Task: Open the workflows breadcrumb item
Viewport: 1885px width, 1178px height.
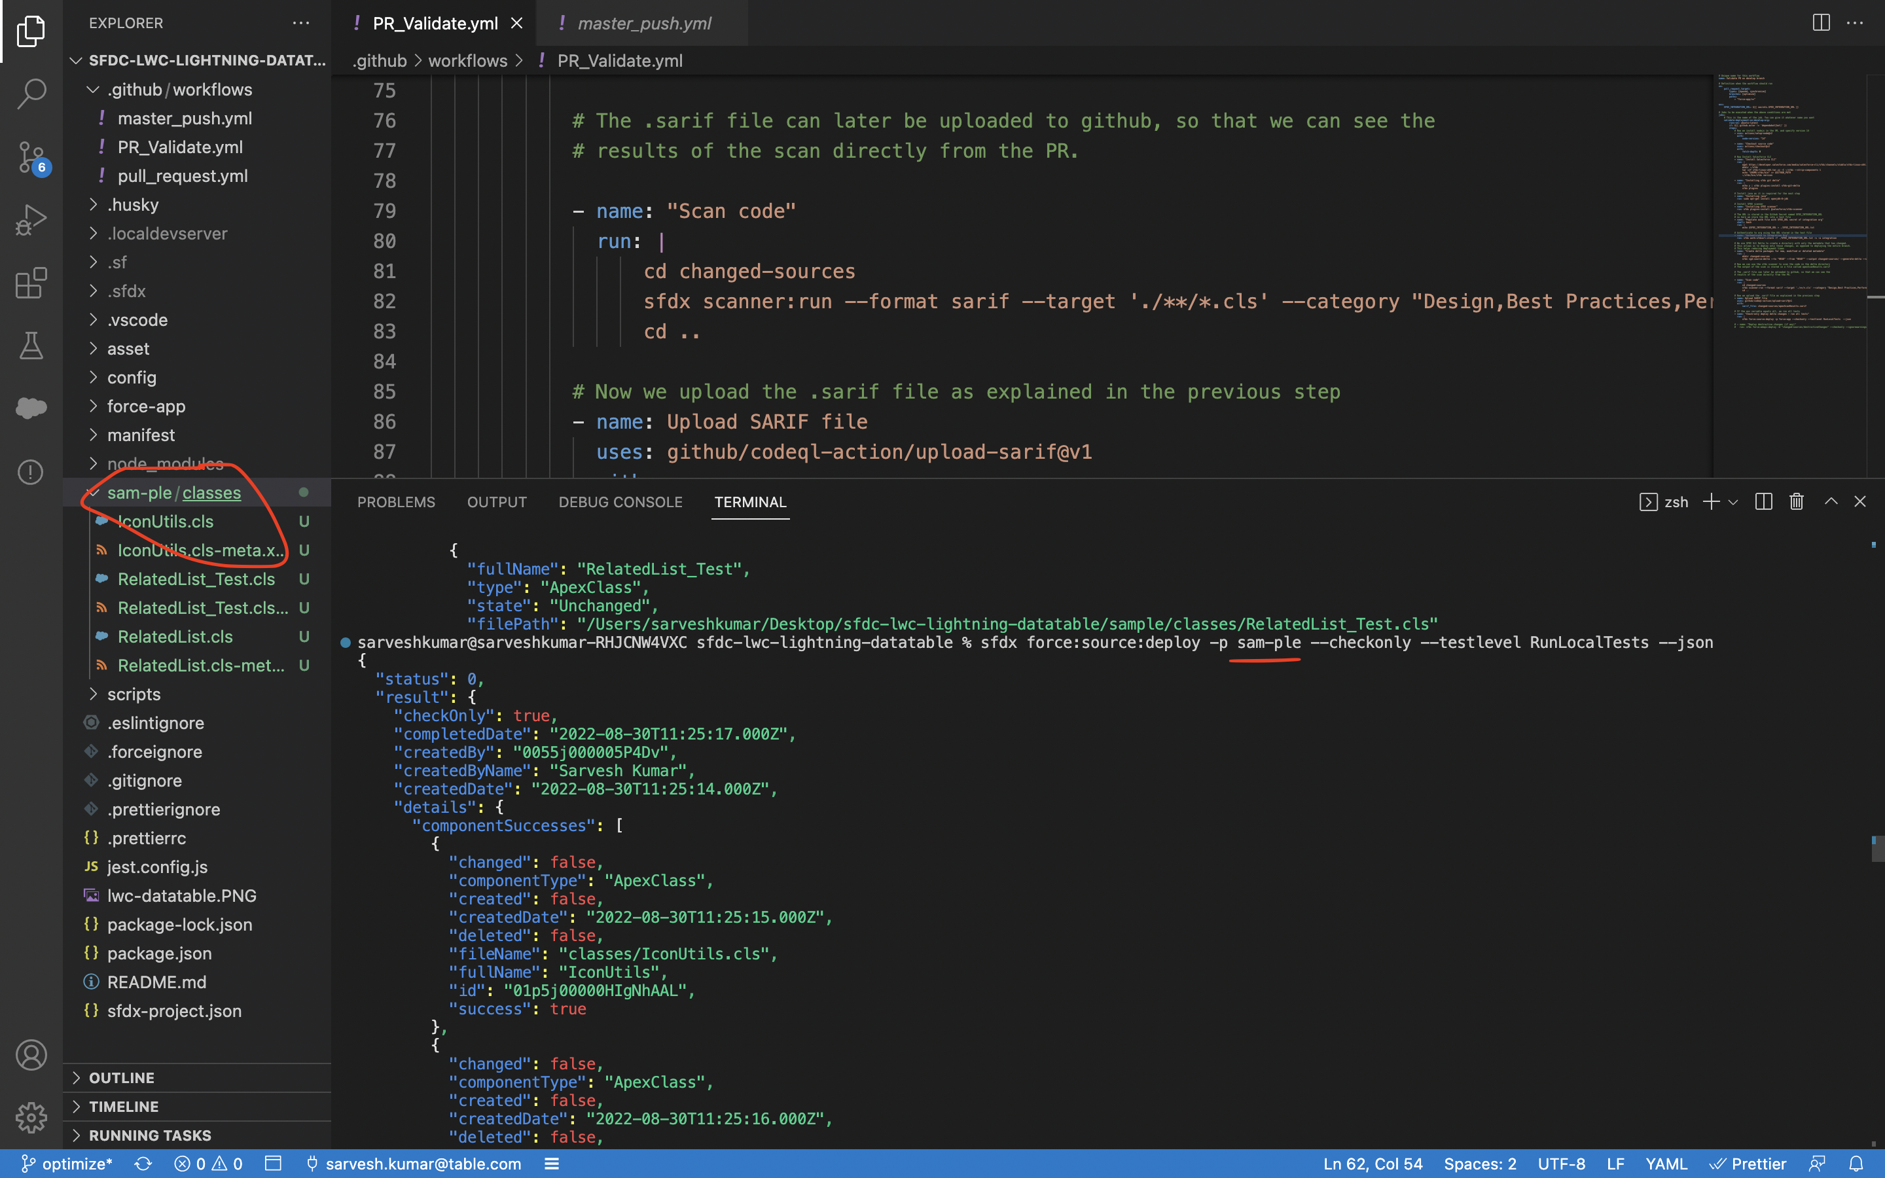Action: click(x=467, y=61)
